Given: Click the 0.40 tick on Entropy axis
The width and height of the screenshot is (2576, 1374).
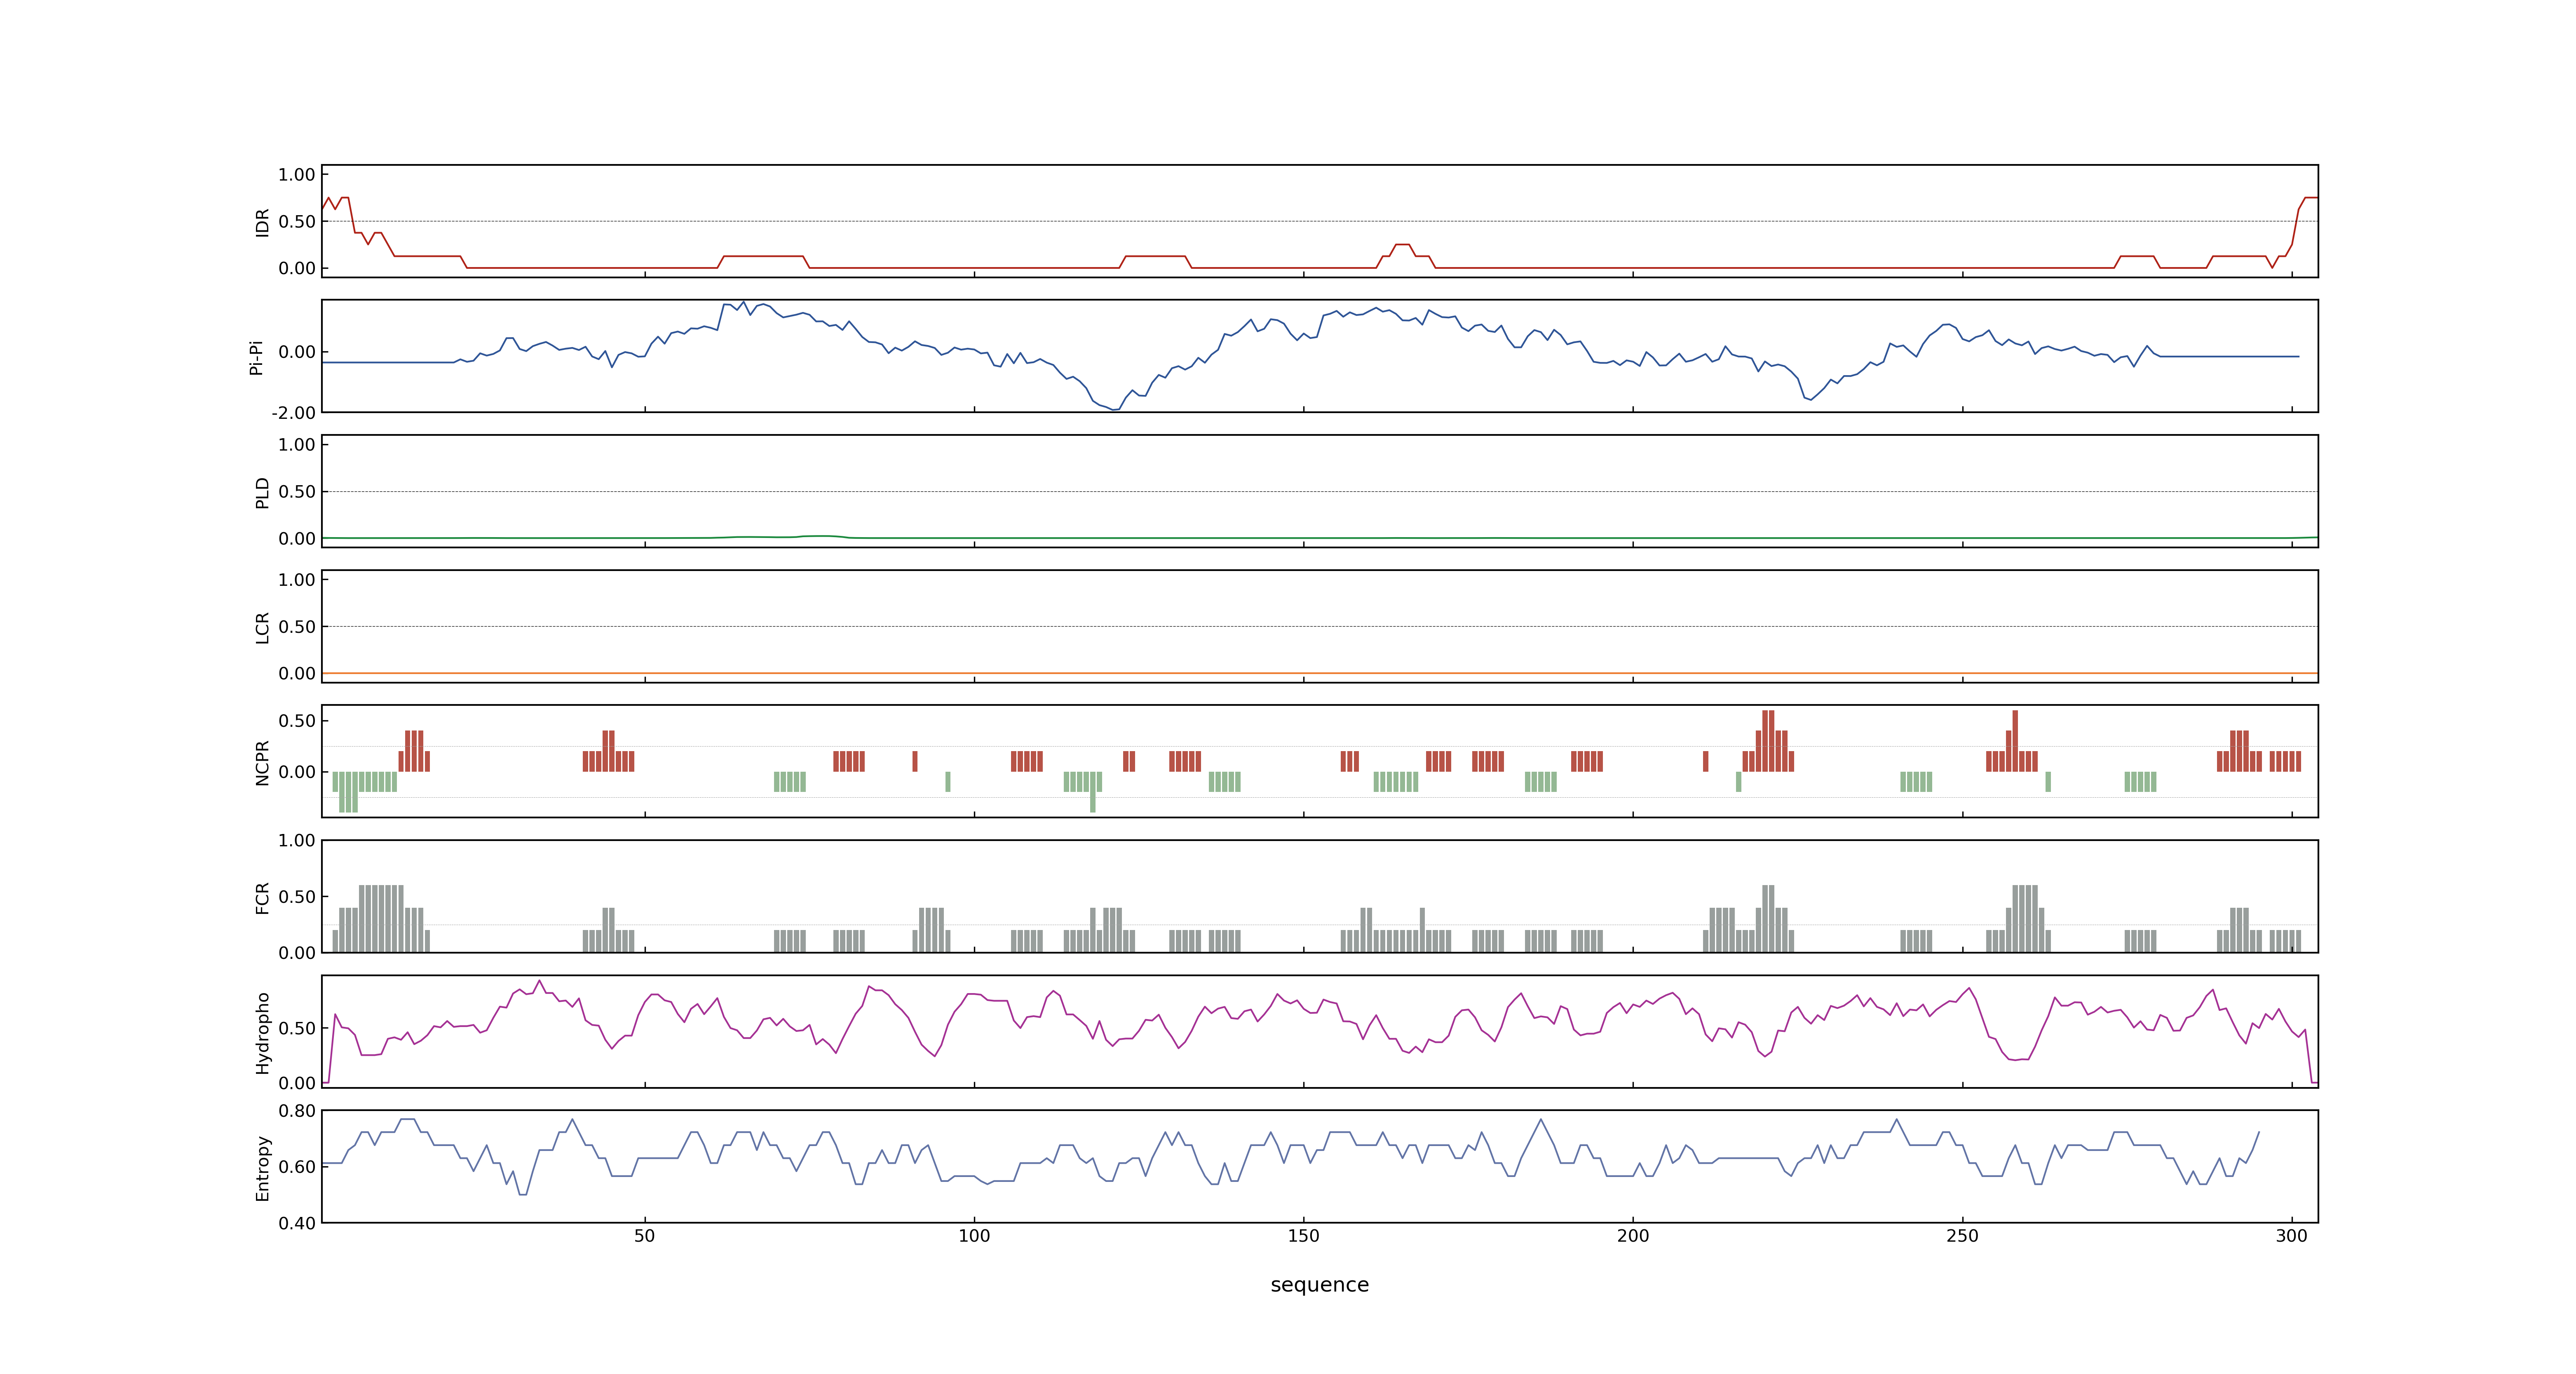Looking at the screenshot, I should (x=297, y=1223).
